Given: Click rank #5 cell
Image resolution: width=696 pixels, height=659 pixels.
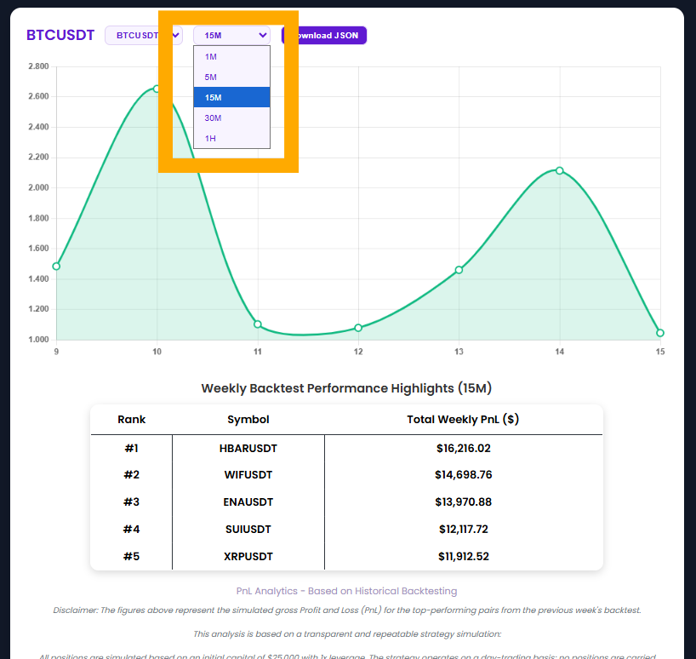Looking at the screenshot, I should tap(131, 557).
